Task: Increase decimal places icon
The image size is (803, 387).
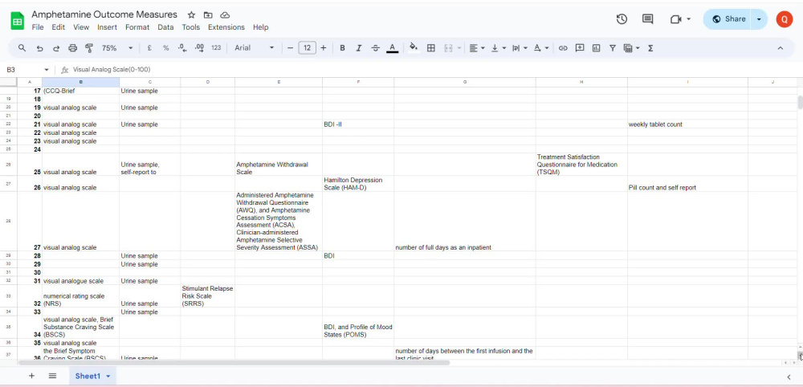Action: click(x=199, y=48)
